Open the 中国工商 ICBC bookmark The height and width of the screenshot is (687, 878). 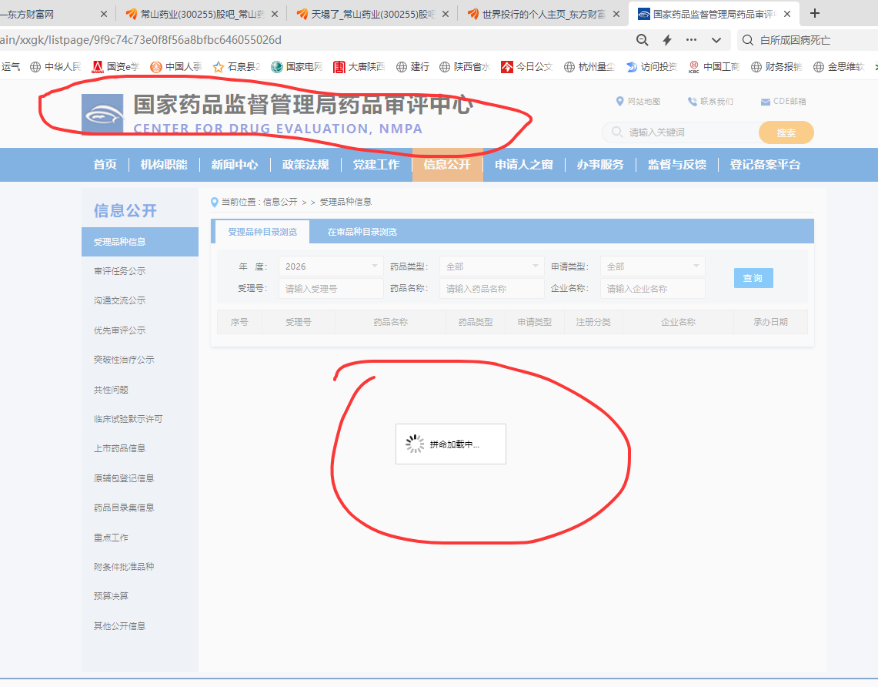coord(714,67)
